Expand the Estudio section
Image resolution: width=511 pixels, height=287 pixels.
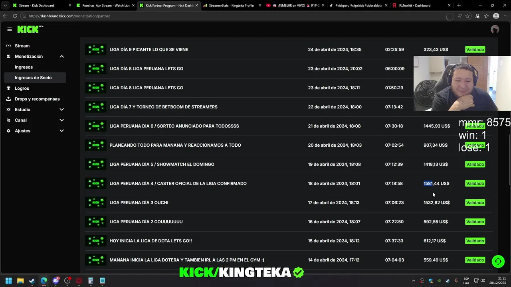coord(62,110)
